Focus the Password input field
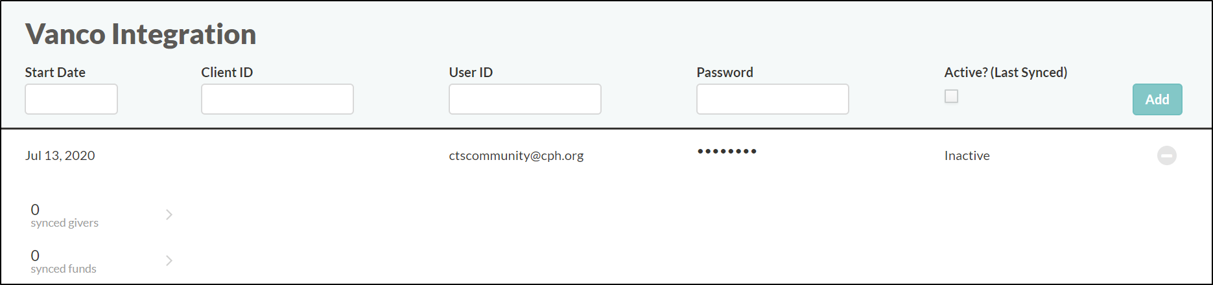Image resolution: width=1213 pixels, height=285 pixels. (x=773, y=99)
